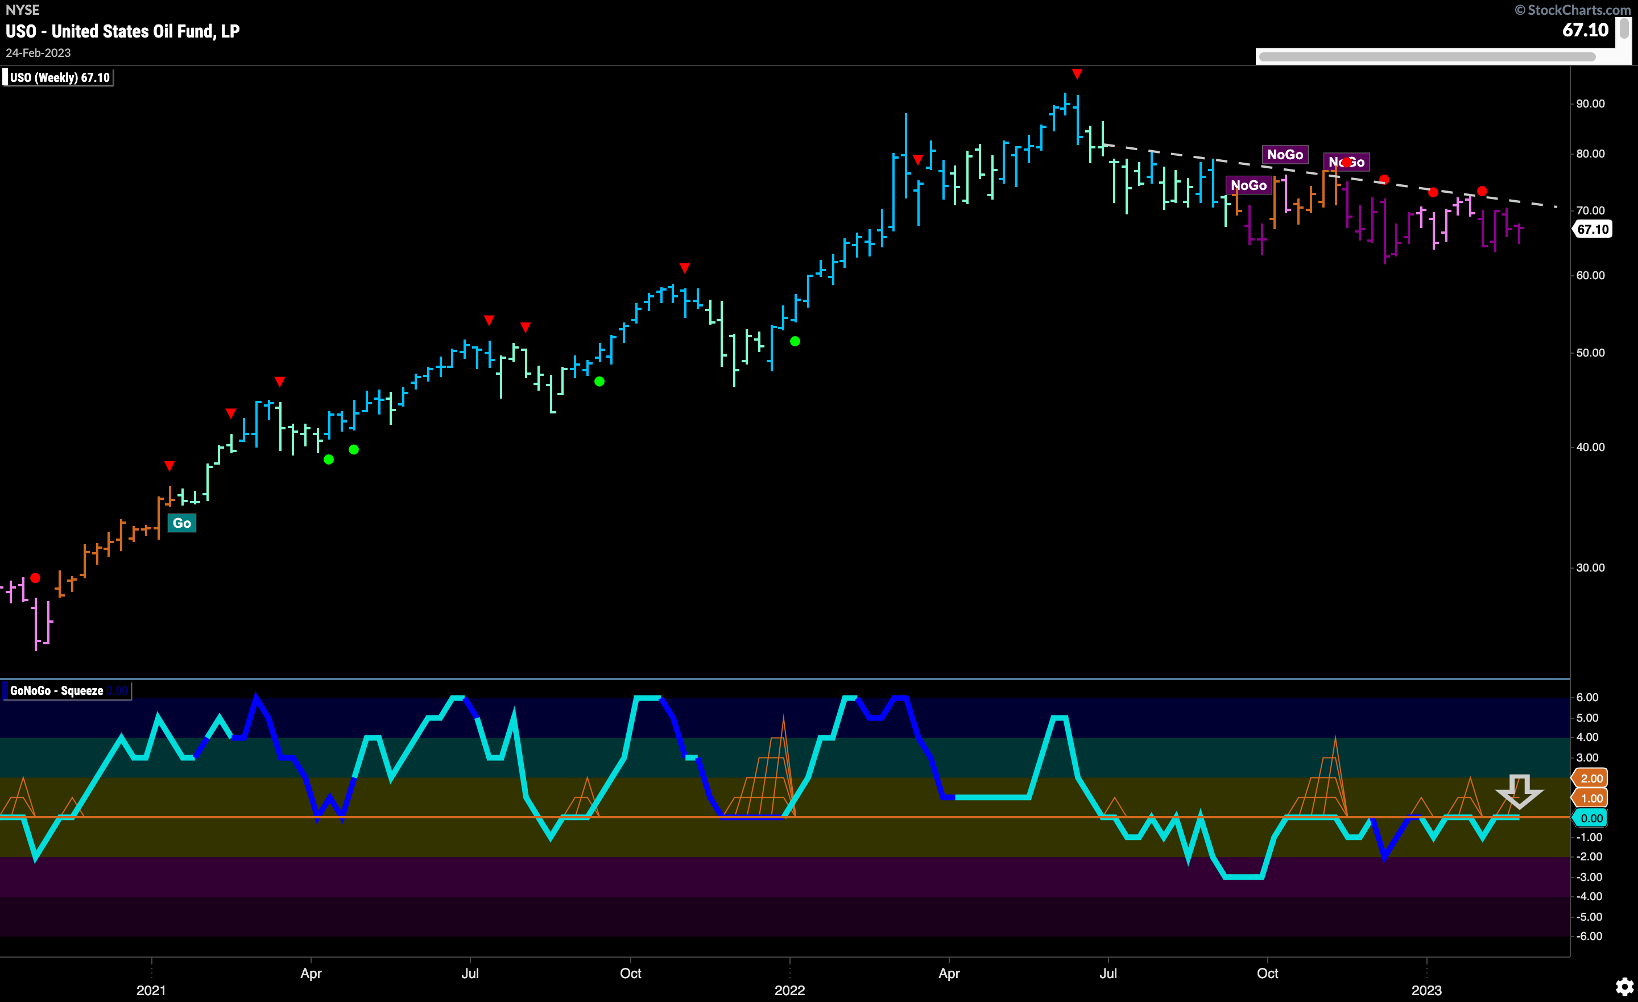Click the 30.00 price axis label

1590,568
